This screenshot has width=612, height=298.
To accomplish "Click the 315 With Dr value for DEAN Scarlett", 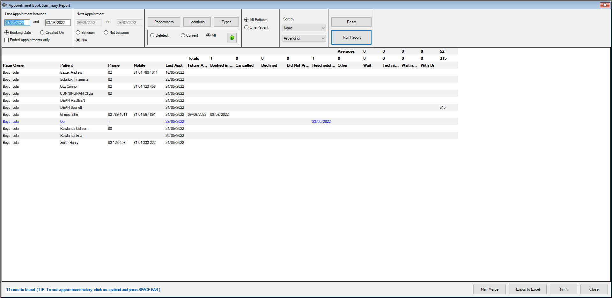I will [442, 108].
